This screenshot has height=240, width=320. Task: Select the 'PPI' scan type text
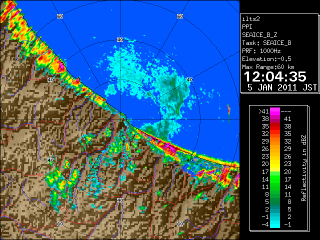(247, 27)
